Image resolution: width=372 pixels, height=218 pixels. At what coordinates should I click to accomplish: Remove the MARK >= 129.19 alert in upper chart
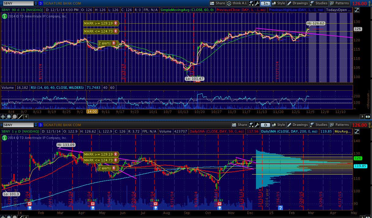pos(115,23)
